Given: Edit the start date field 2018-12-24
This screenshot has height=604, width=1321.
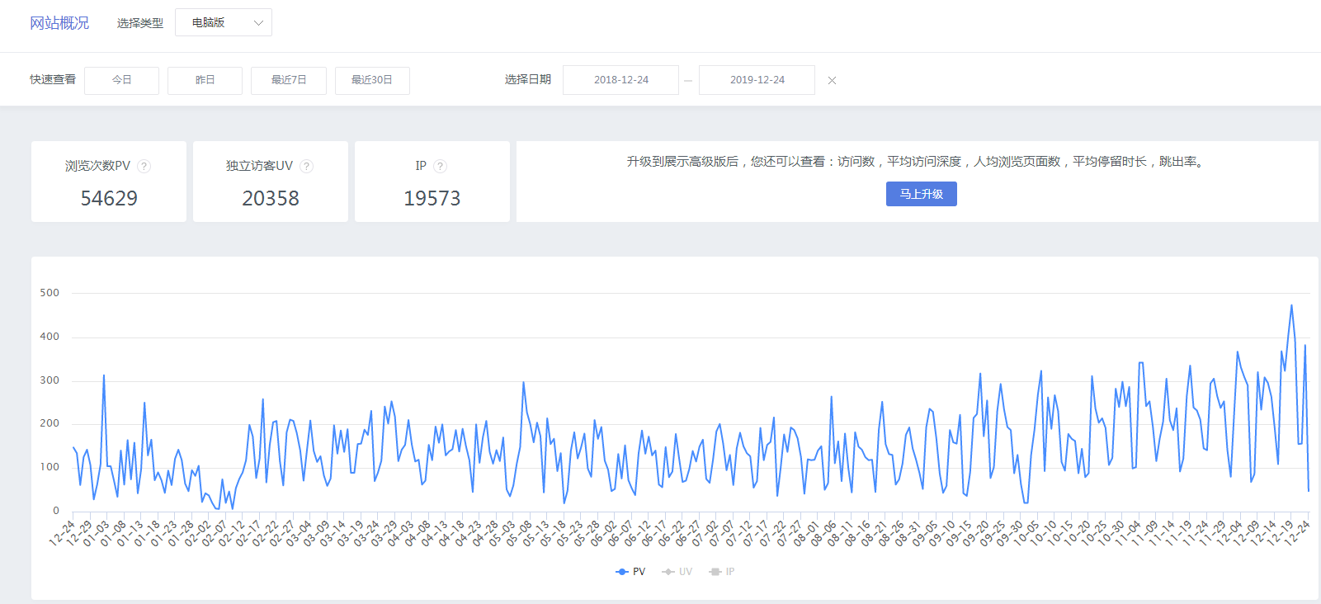Looking at the screenshot, I should coord(620,80).
